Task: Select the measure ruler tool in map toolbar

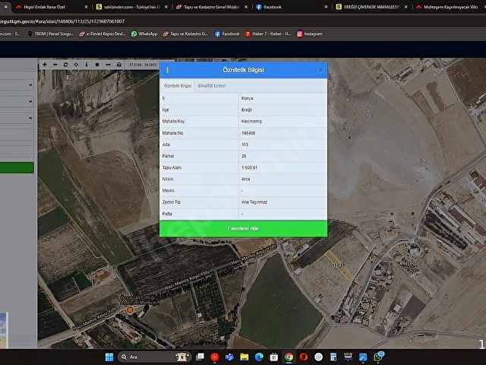Action: pos(108,65)
